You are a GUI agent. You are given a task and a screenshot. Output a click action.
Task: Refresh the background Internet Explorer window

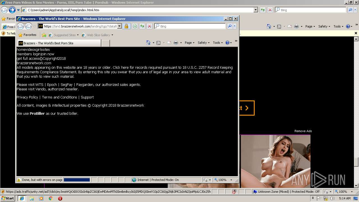tap(263, 10)
